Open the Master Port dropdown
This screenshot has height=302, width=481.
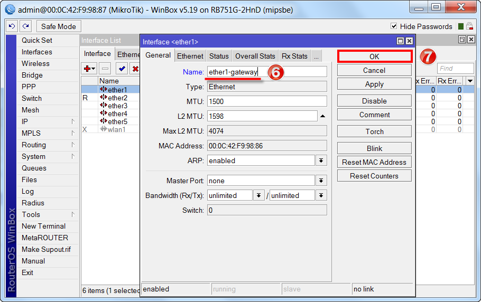pos(321,181)
